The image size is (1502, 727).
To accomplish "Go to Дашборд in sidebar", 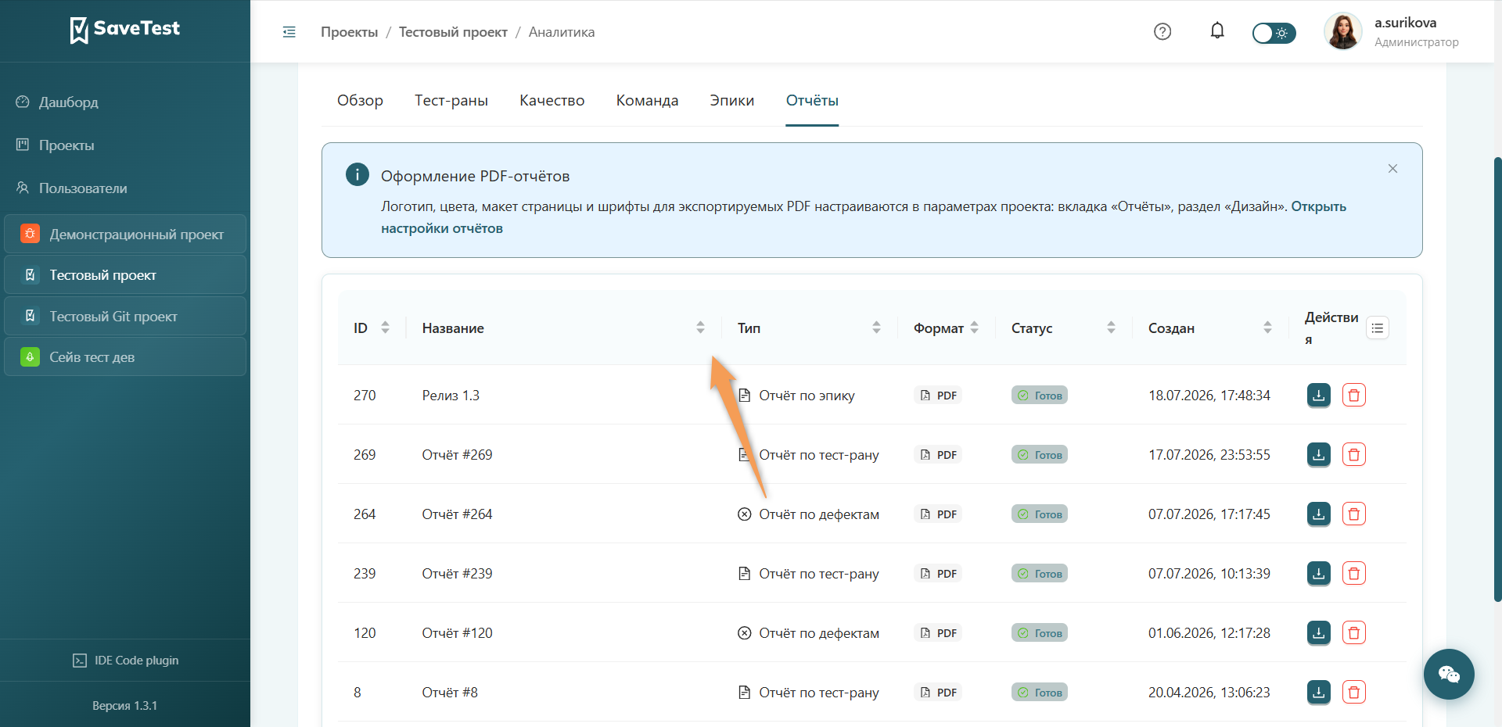I will (x=68, y=102).
